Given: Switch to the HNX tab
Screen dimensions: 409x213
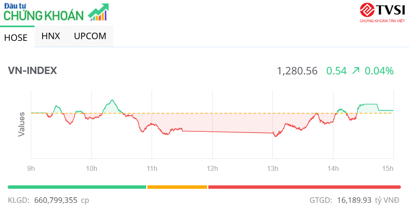Looking at the screenshot, I should click(51, 36).
